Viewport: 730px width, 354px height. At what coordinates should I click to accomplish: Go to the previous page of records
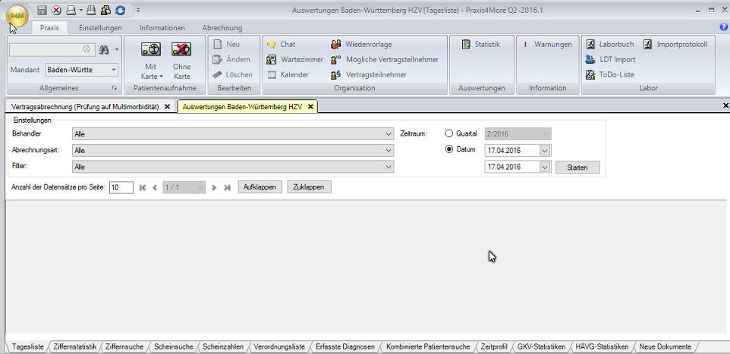155,187
